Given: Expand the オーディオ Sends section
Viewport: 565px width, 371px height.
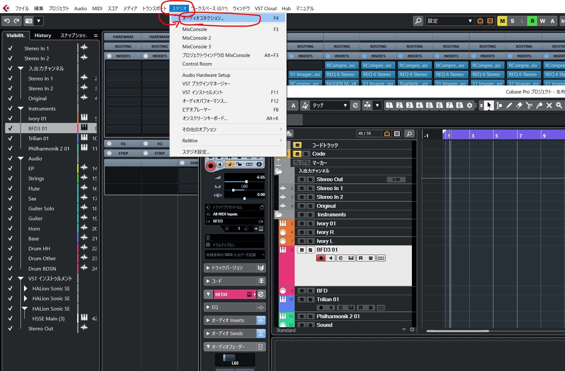Looking at the screenshot, I should point(230,334).
